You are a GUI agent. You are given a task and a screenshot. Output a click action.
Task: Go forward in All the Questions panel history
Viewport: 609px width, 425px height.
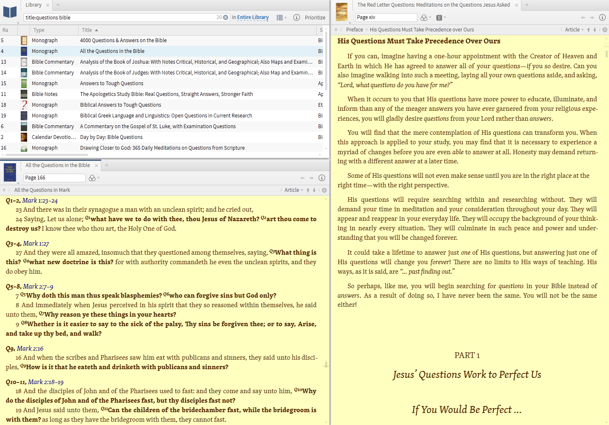pyautogui.click(x=311, y=178)
